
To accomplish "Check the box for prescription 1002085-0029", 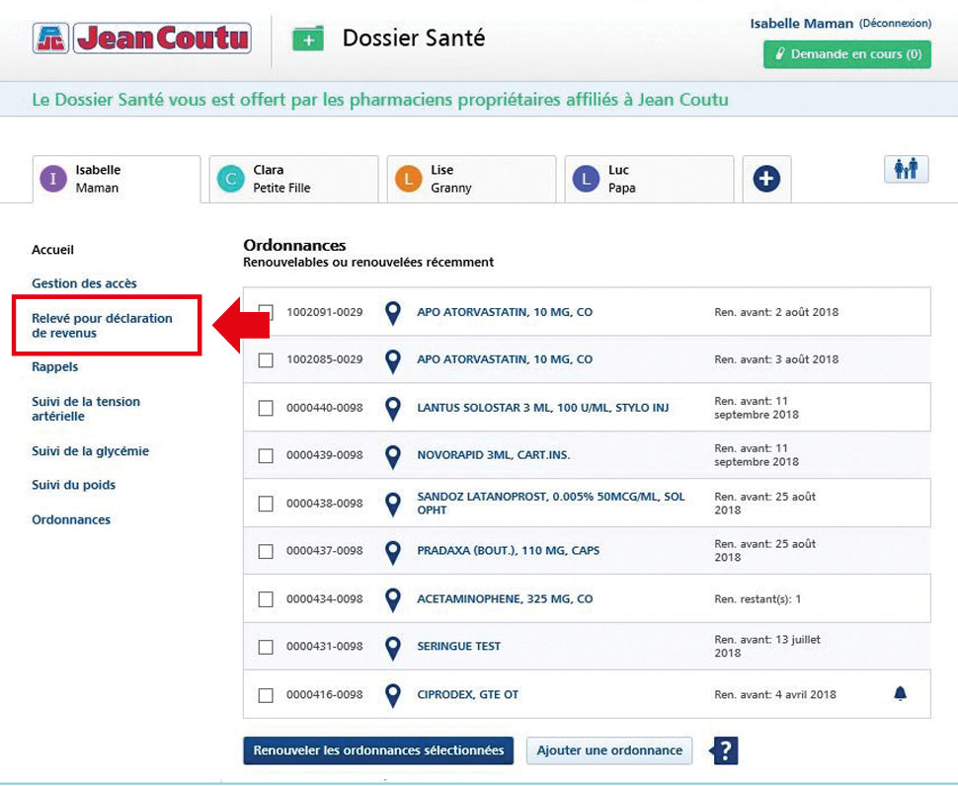I will 266,360.
